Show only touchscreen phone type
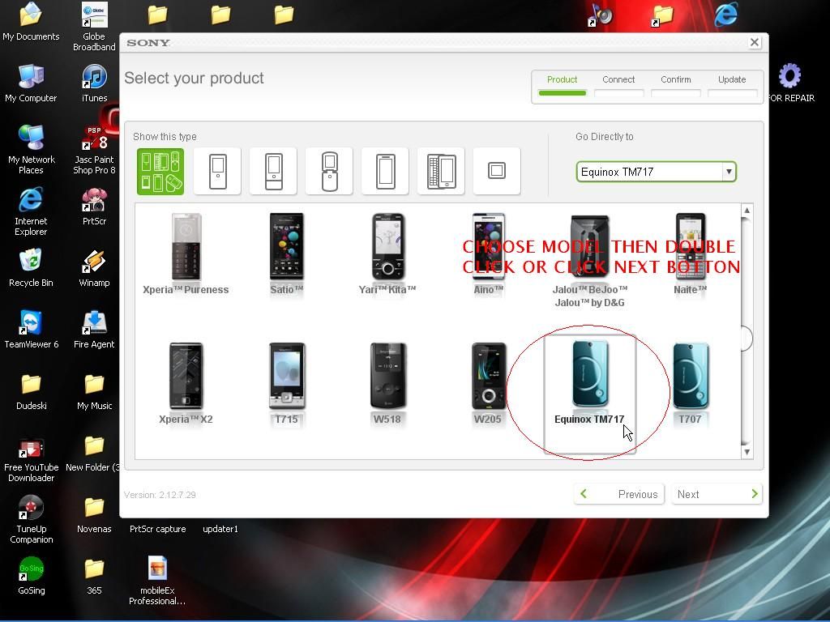The image size is (830, 622). point(385,171)
